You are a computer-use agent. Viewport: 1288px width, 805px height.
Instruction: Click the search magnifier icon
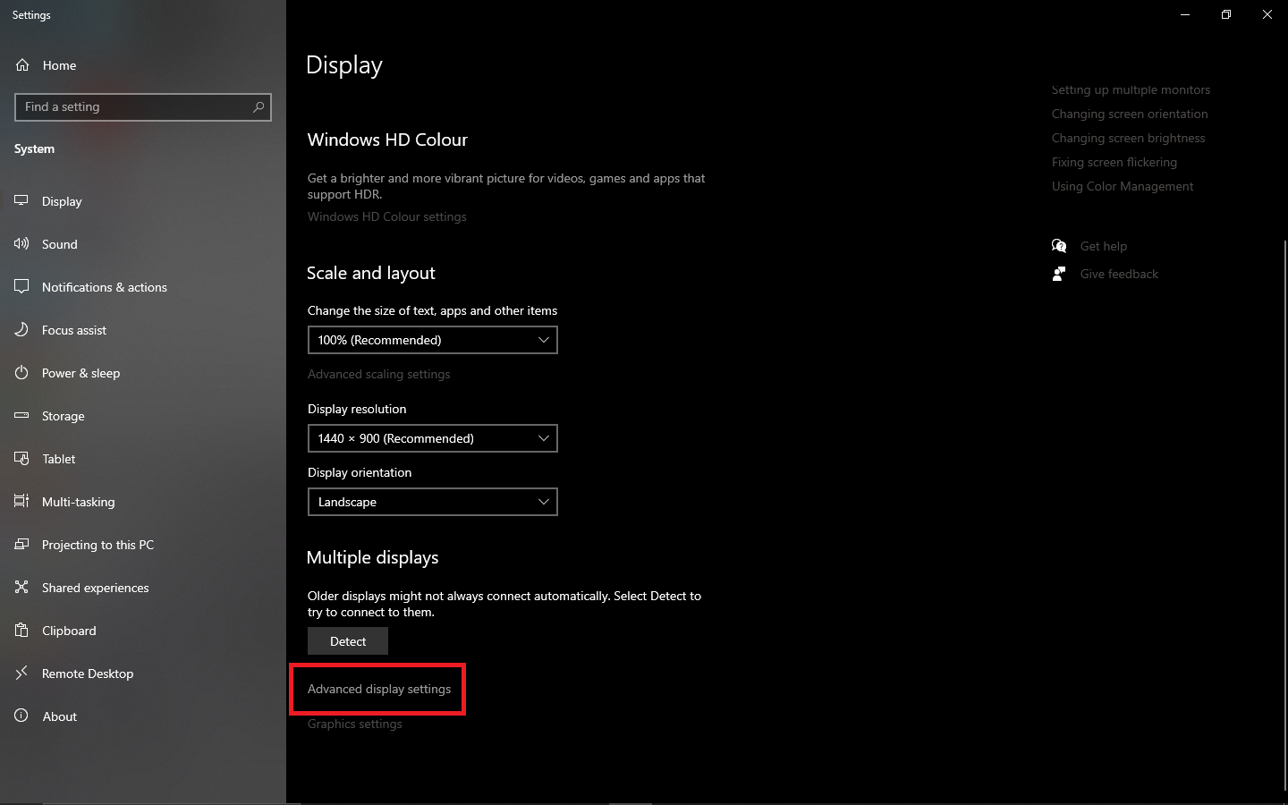(x=258, y=107)
